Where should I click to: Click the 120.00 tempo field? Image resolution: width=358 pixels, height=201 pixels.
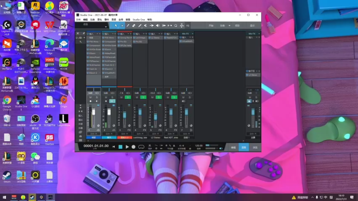point(199,146)
